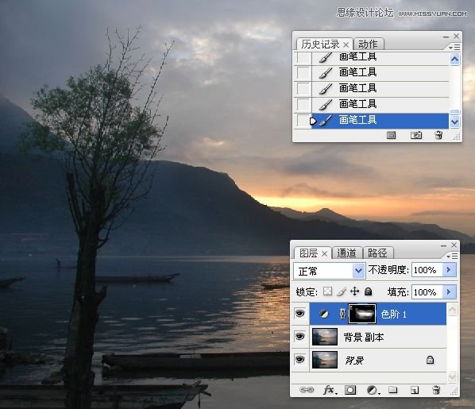Click the lock icon on 背景 layer
475x409 pixels.
click(430, 360)
